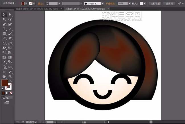
Task: Set paint mode to None
Action: coord(11,93)
